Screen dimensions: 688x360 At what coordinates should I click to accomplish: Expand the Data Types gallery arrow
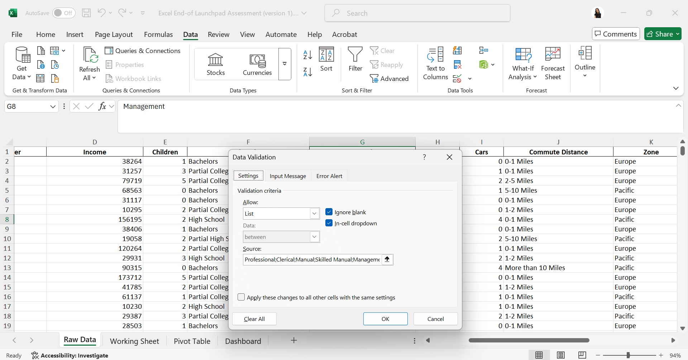pos(285,64)
